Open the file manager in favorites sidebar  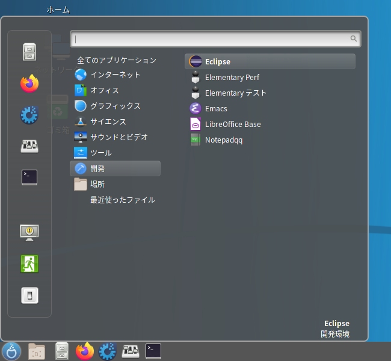tap(29, 52)
